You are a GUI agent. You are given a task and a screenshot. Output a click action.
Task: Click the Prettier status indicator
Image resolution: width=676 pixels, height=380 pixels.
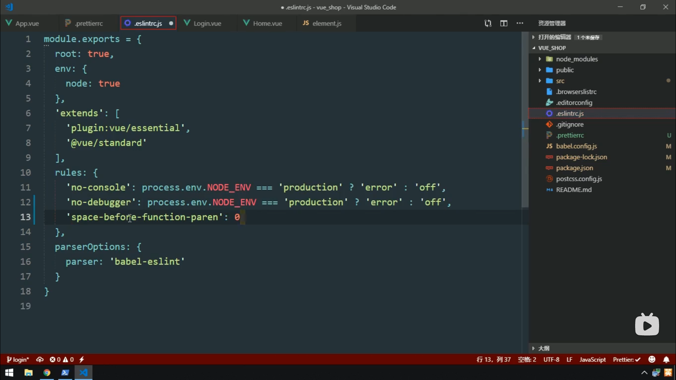pyautogui.click(x=626, y=359)
